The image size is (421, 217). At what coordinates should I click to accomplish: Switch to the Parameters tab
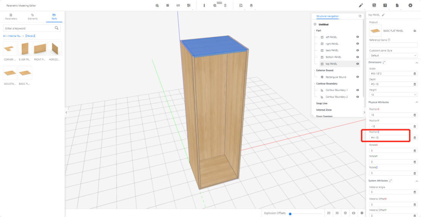tap(11, 17)
